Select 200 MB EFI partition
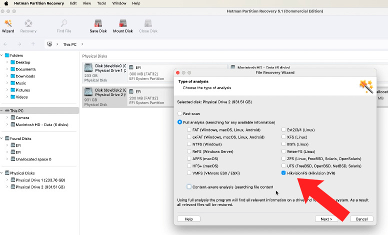 point(150,97)
